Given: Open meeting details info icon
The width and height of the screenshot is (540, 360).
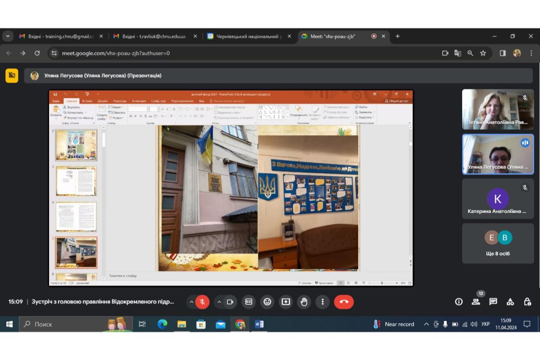Looking at the screenshot, I should coord(459,302).
